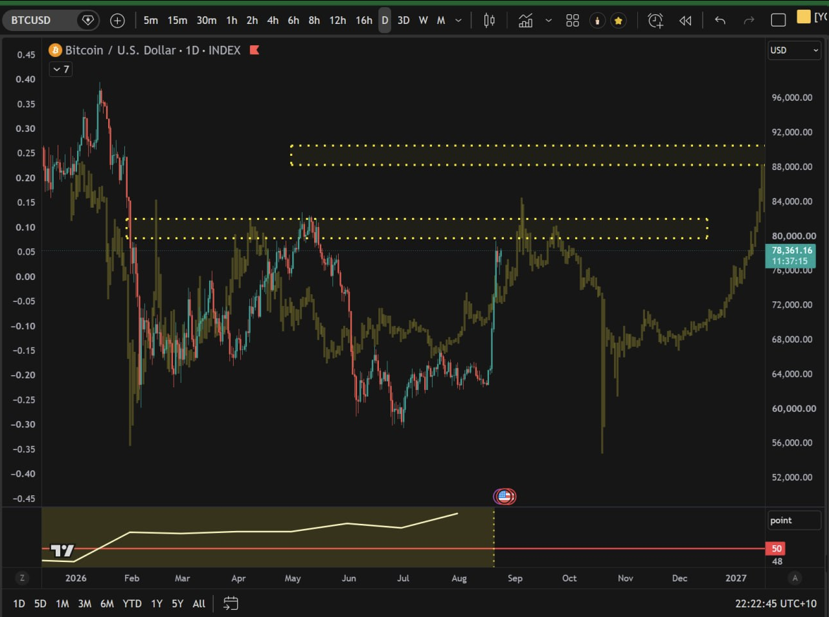Create an alert with the clock-plus icon
Viewport: 829px width, 617px height.
click(x=655, y=21)
